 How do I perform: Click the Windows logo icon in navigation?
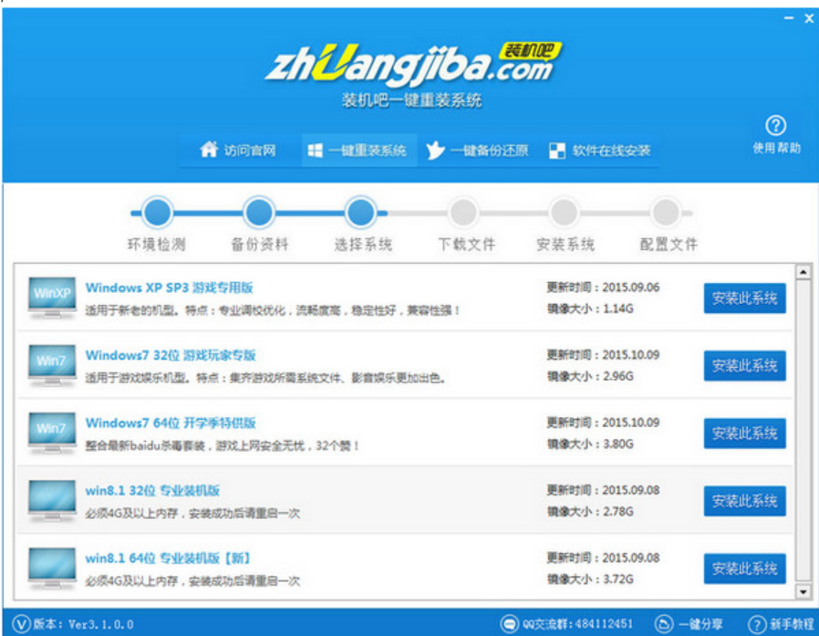315,151
